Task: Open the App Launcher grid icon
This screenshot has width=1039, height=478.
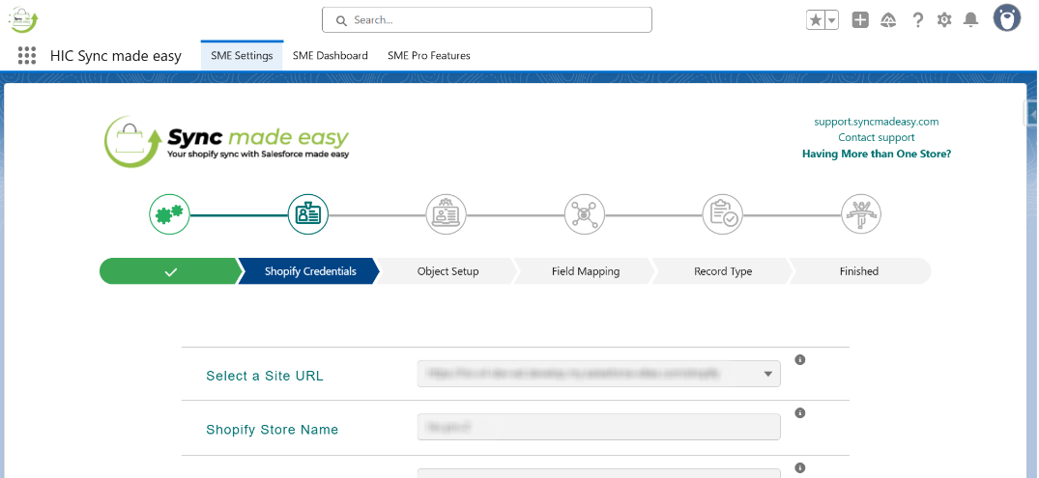Action: 26,56
